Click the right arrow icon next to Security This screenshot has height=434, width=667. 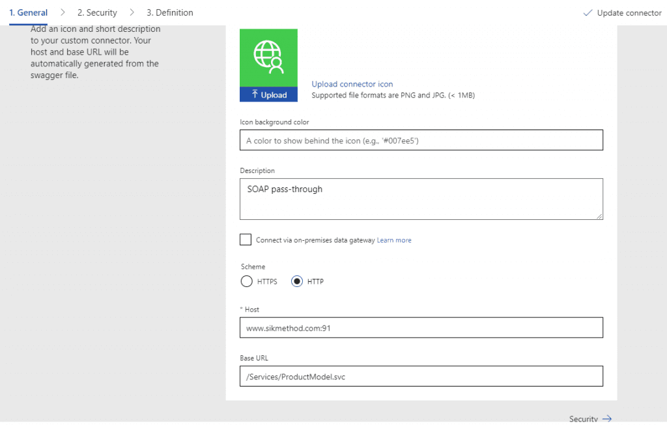[x=606, y=419]
